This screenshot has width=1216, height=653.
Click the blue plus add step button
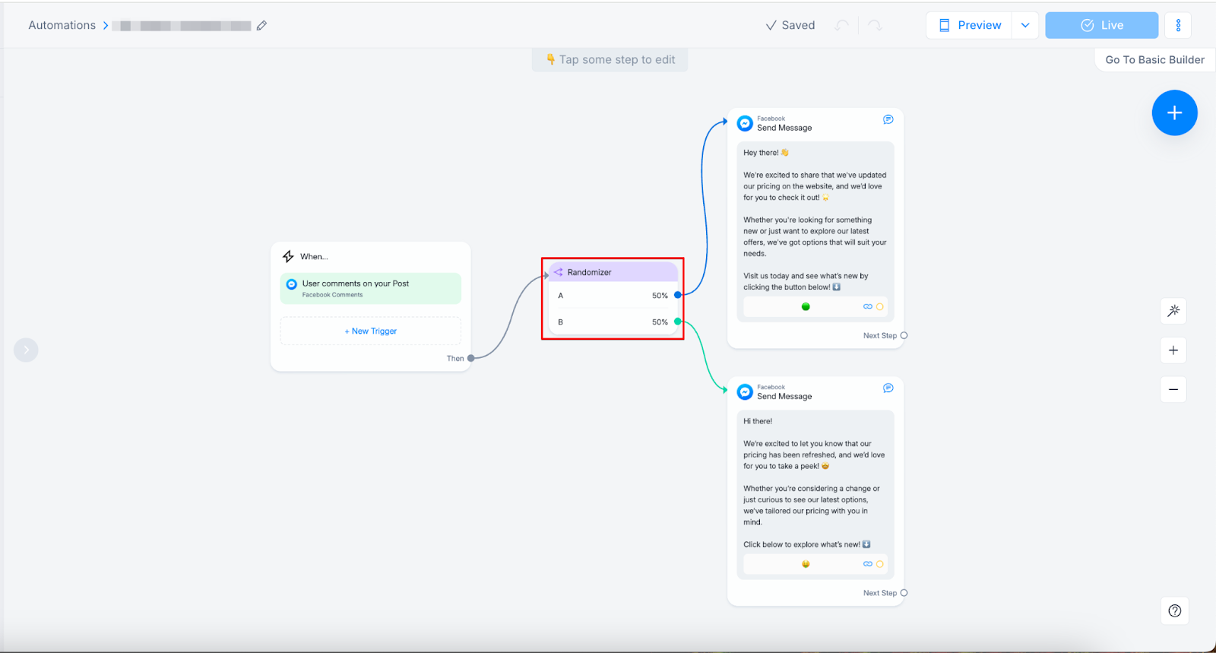pyautogui.click(x=1174, y=113)
